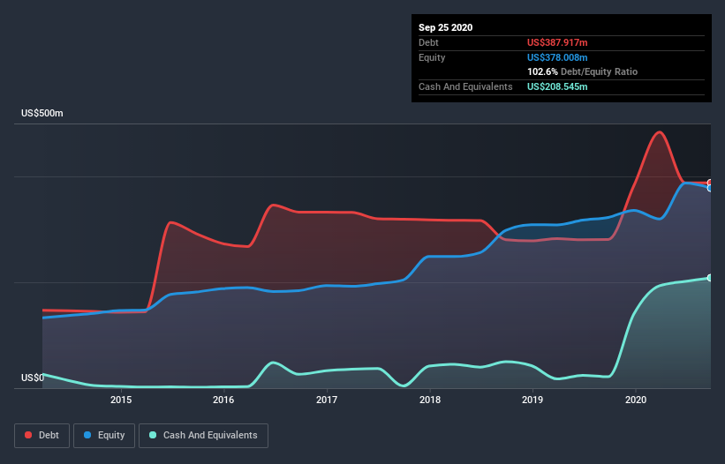Click the Equity row label in tooltip
Viewport: 725px width, 464px height.
[432, 57]
